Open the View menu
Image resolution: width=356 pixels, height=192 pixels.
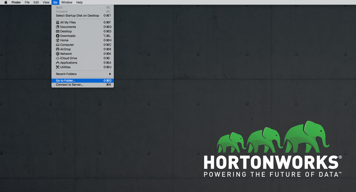[x=46, y=2]
